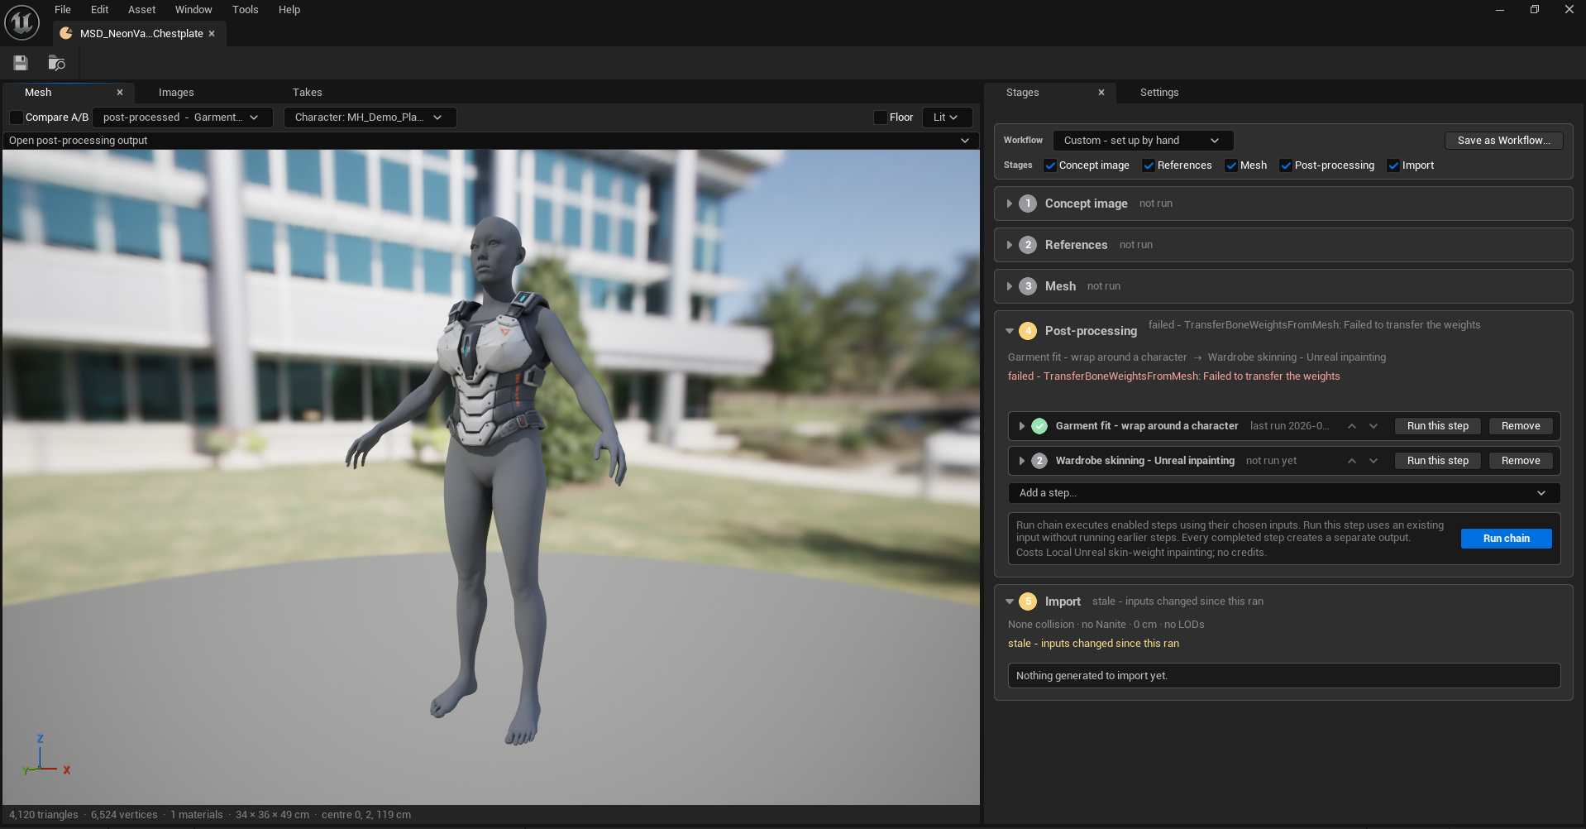1586x829 pixels.
Task: Uncheck the Mesh stage checkbox
Action: point(1231,165)
